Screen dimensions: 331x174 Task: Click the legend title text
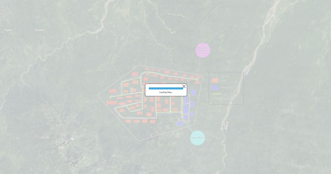[225, 76]
